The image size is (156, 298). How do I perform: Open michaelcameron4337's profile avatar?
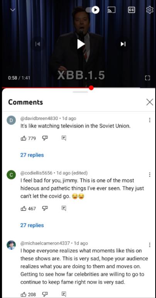coord(11,245)
